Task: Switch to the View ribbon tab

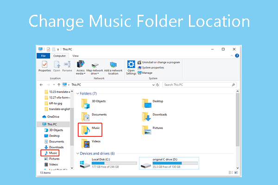Action: click(x=75, y=55)
